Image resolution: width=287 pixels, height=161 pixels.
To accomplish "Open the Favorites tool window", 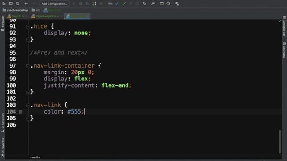I will pyautogui.click(x=3, y=147).
